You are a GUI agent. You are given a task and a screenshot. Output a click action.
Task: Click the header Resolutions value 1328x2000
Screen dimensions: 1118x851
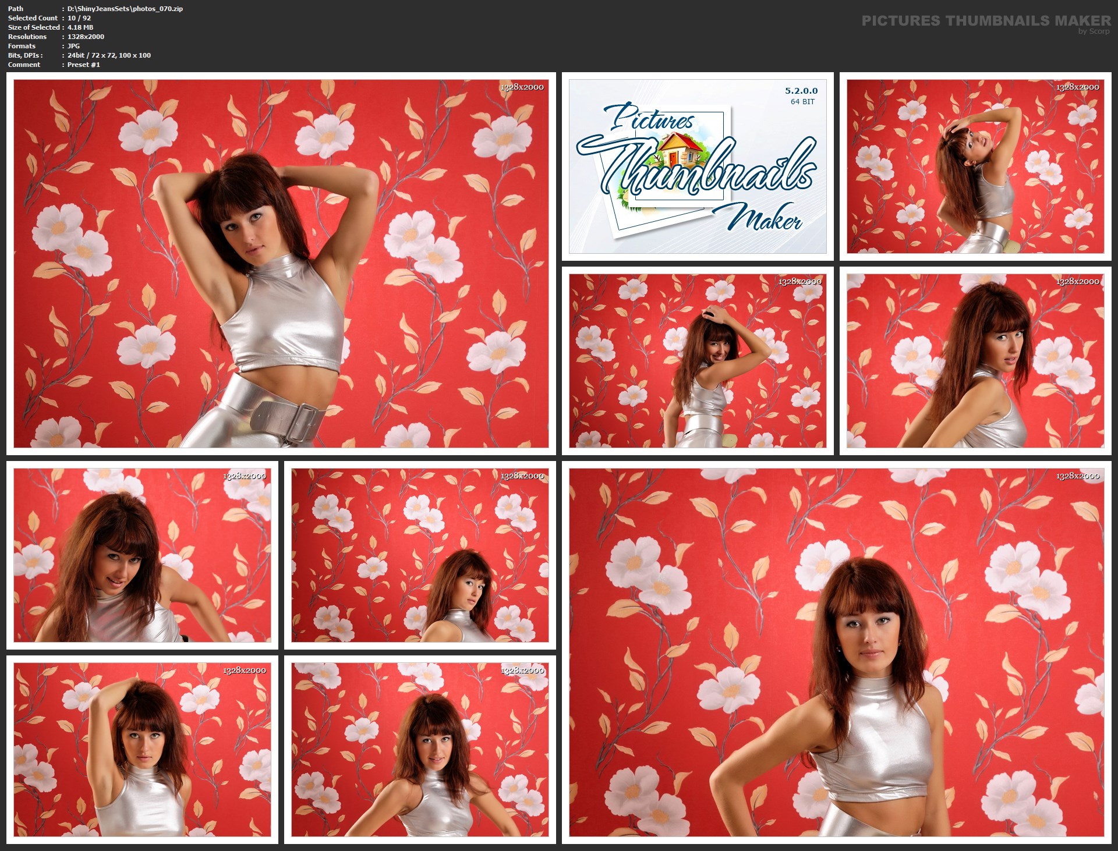coord(86,37)
